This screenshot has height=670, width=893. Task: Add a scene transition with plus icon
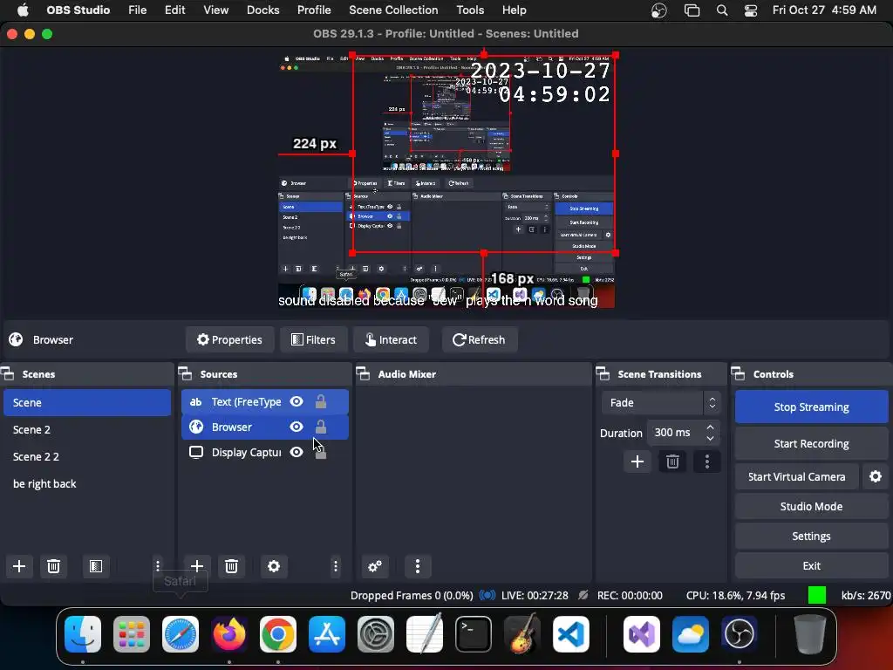(x=637, y=461)
